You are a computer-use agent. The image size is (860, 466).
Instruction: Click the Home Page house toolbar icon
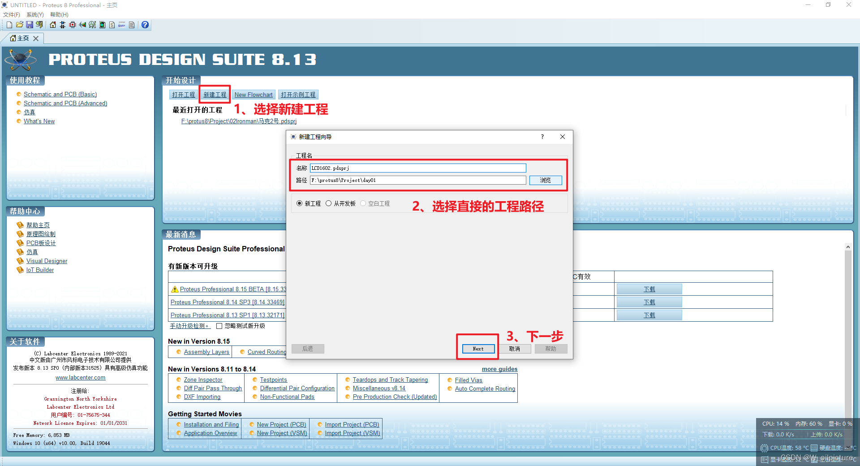point(53,25)
